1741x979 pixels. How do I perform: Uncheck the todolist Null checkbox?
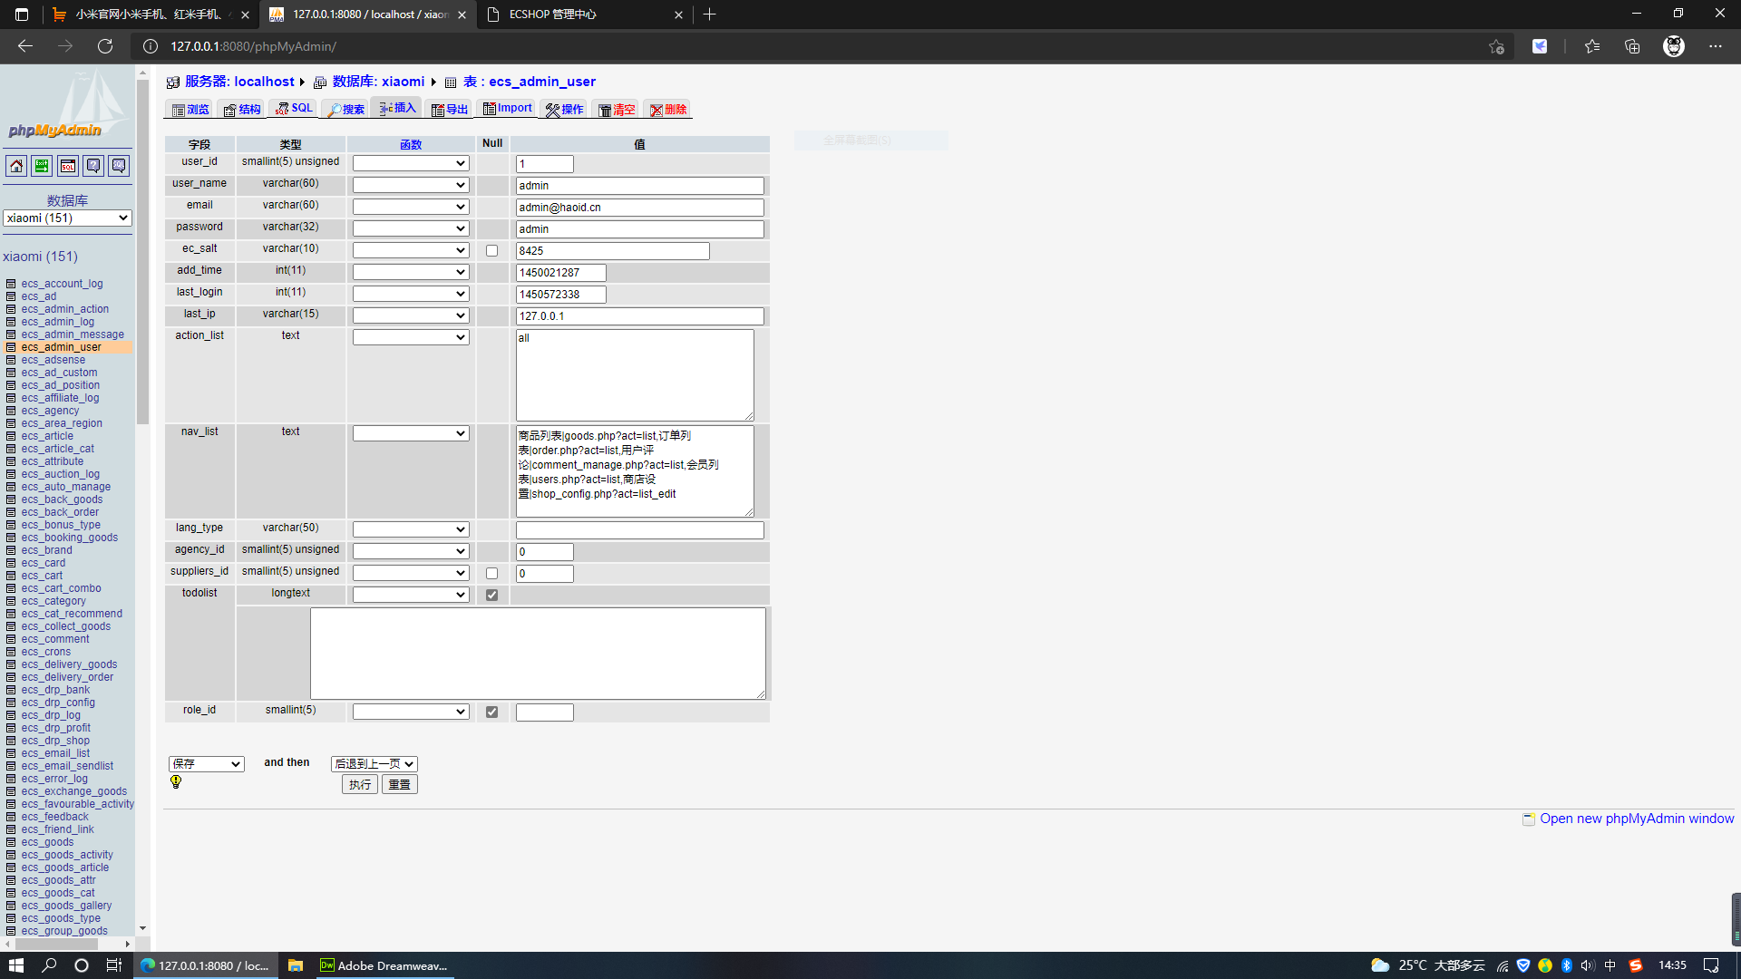491,596
